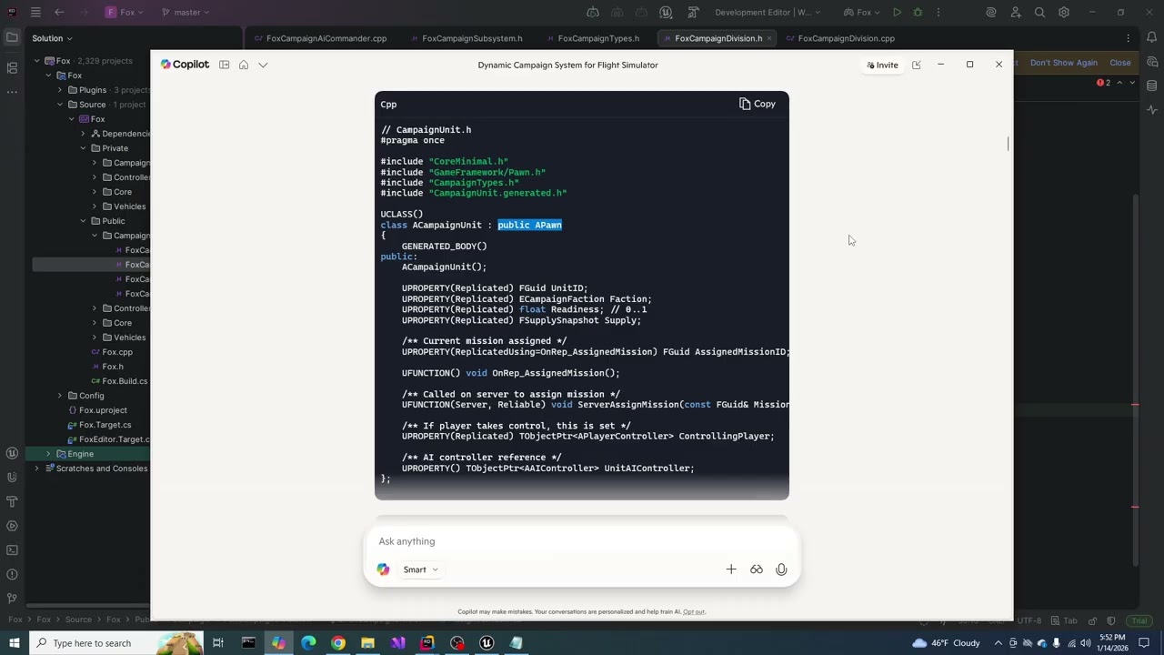Switch to FoxCampaignAiCommander.cpp tab
Image resolution: width=1164 pixels, height=655 pixels.
(x=320, y=38)
